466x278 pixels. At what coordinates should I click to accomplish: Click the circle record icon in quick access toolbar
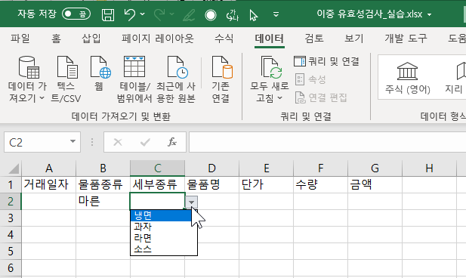[211, 15]
